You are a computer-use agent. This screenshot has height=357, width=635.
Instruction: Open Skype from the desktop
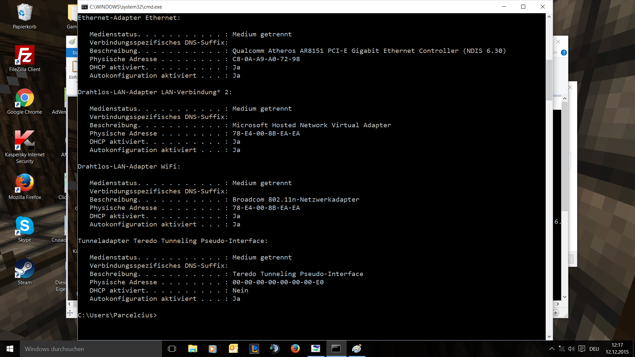tap(25, 226)
